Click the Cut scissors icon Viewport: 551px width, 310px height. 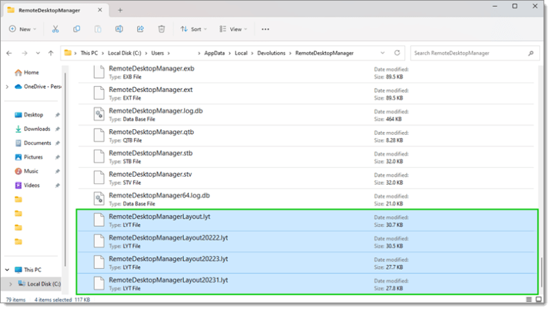click(55, 29)
